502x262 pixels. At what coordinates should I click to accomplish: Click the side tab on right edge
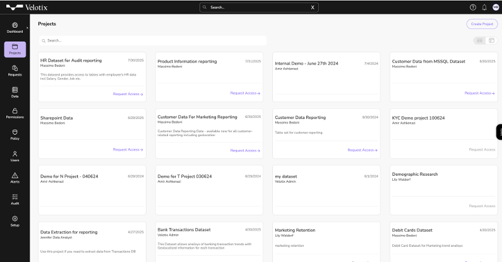499,132
